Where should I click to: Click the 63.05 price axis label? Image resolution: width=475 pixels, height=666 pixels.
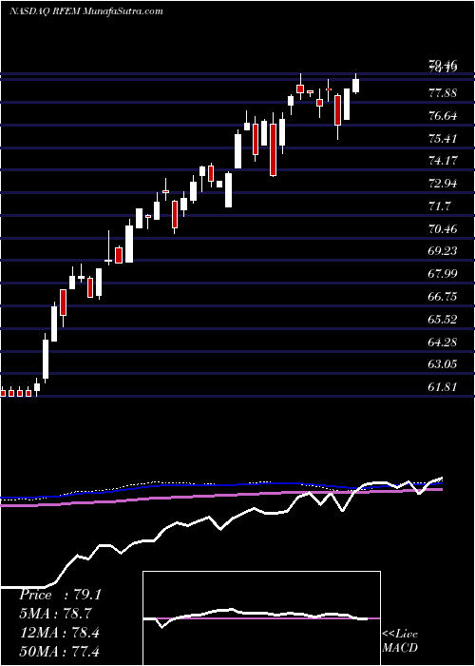444,364
